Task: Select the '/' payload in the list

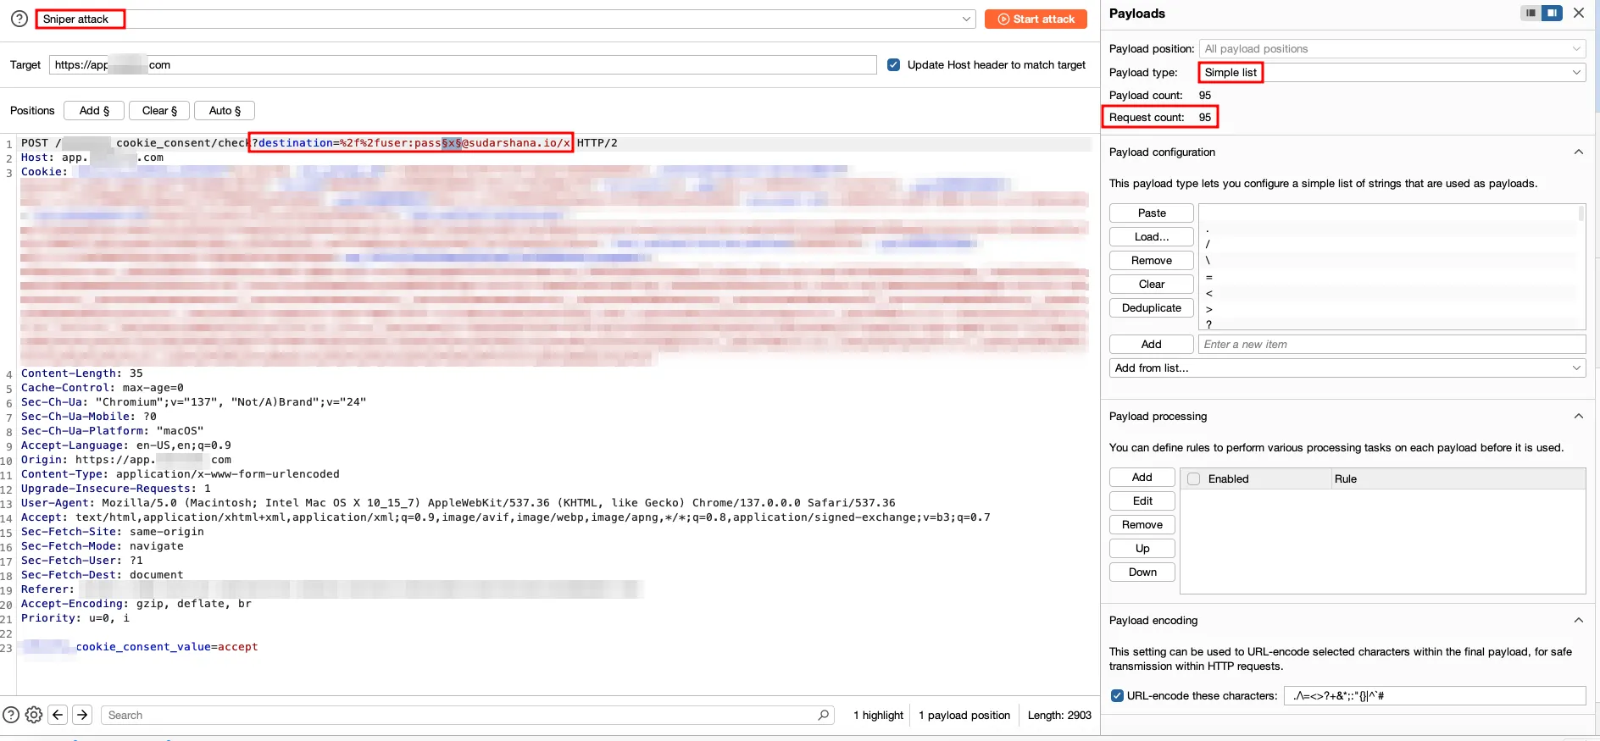Action: [x=1388, y=244]
